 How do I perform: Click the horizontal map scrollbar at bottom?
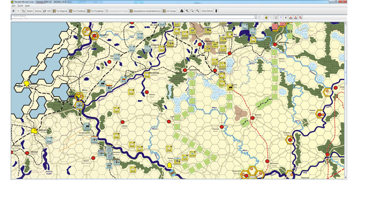178,179
